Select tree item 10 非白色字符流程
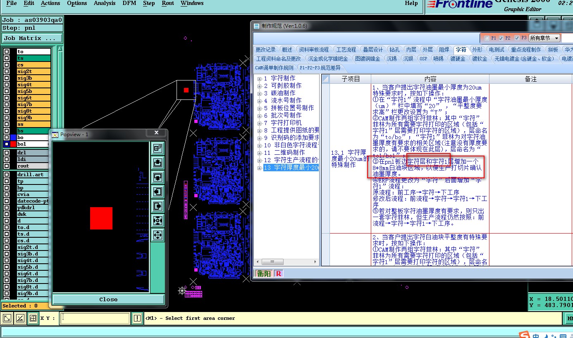573x338 pixels. [291, 145]
